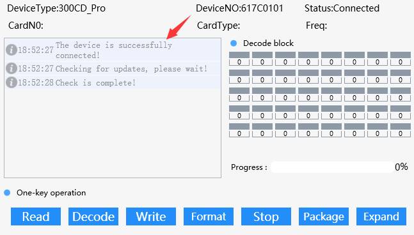
Task: Click the Write button
Action: click(151, 216)
